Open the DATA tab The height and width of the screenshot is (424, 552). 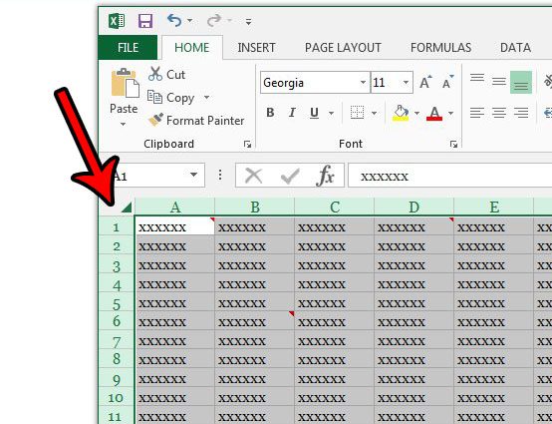point(515,48)
